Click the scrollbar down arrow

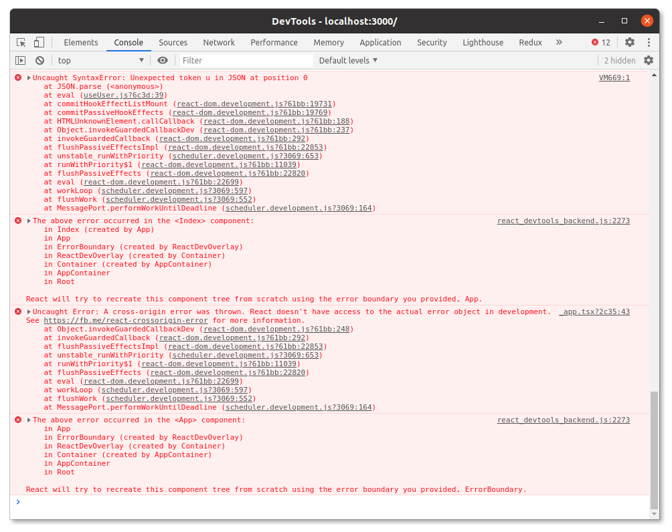[654, 513]
